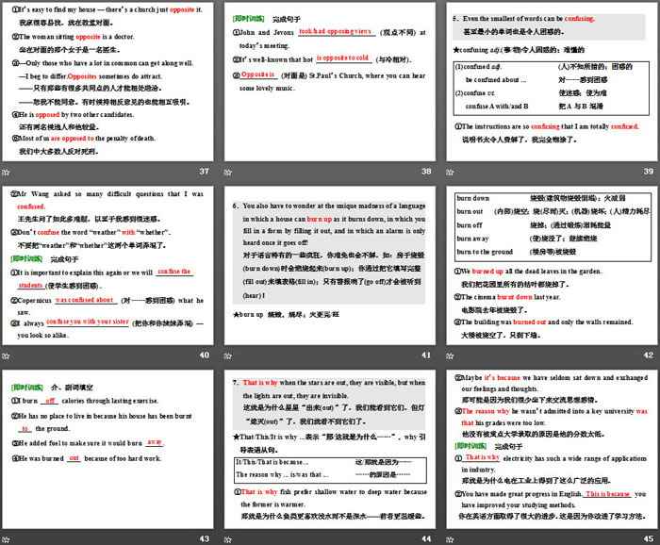Click 'was confused about' answer on slide 40
Screen dimensions: 660x545
click(85, 300)
